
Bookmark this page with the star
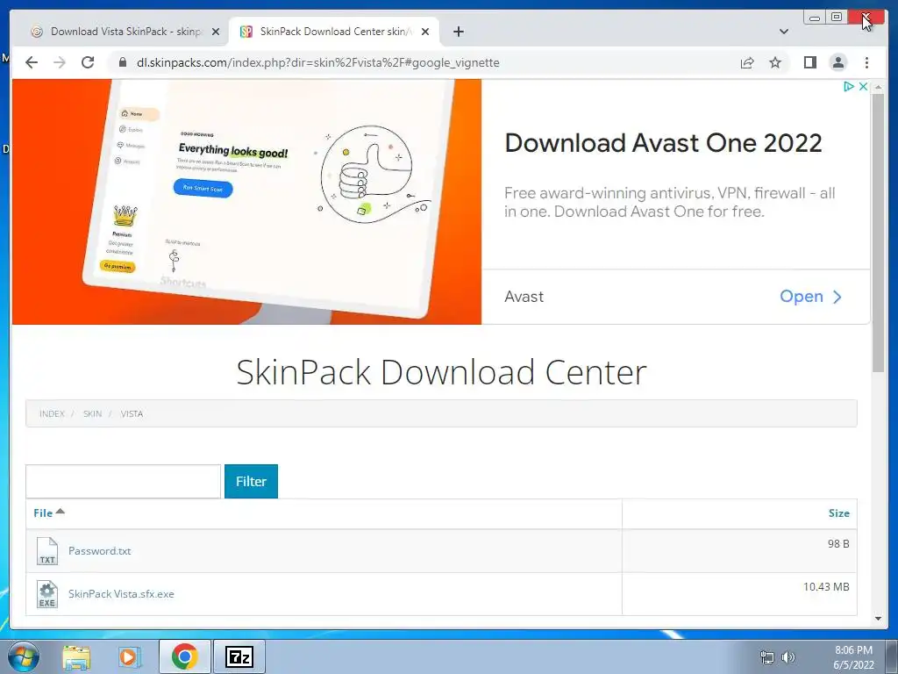775,62
